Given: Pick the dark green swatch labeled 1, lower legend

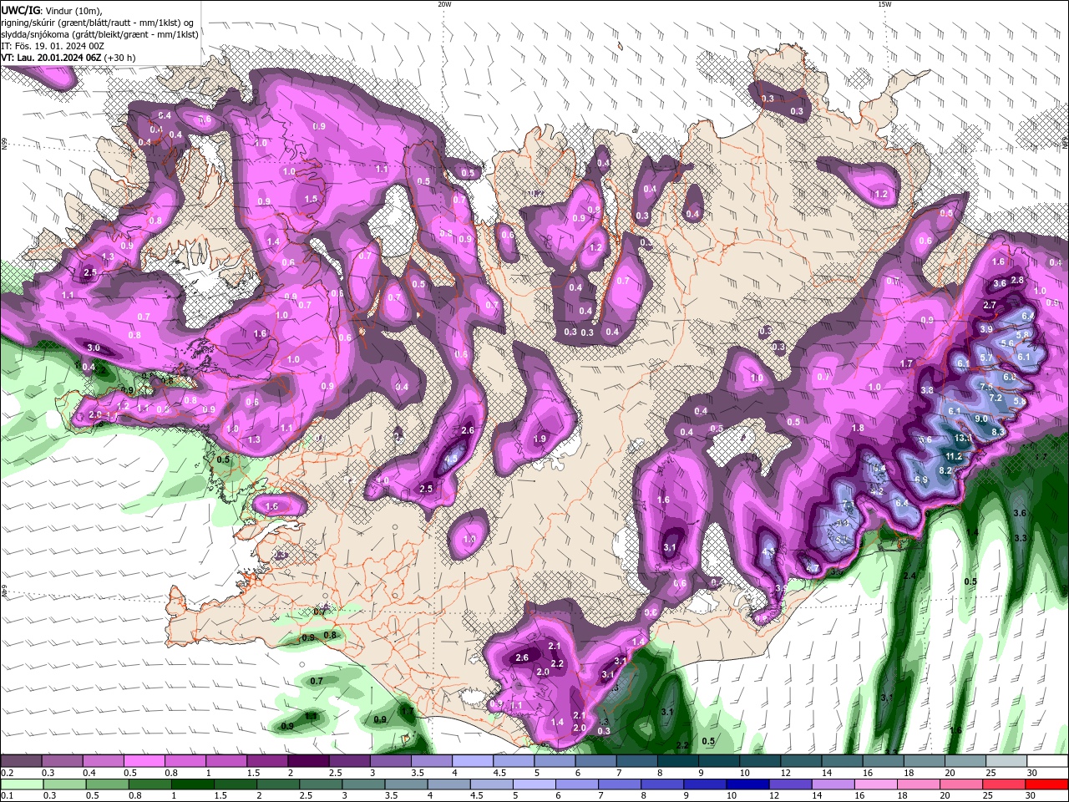Looking at the screenshot, I should pyautogui.click(x=192, y=784).
